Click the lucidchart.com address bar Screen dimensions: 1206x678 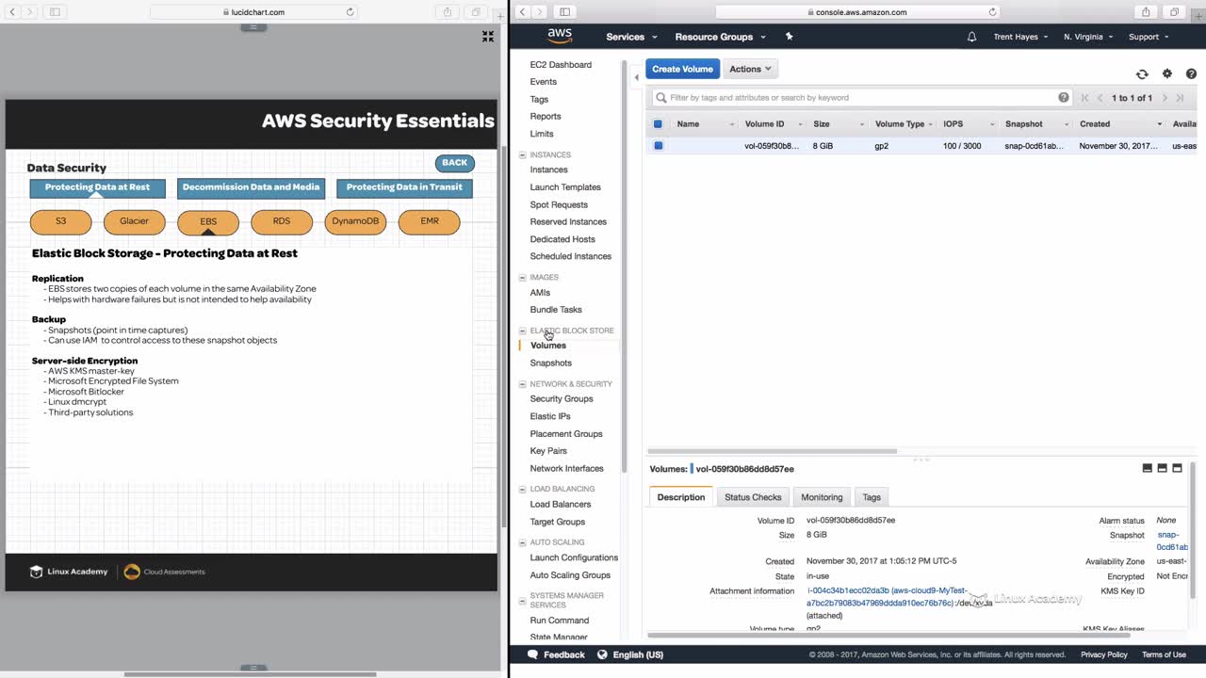click(253, 12)
